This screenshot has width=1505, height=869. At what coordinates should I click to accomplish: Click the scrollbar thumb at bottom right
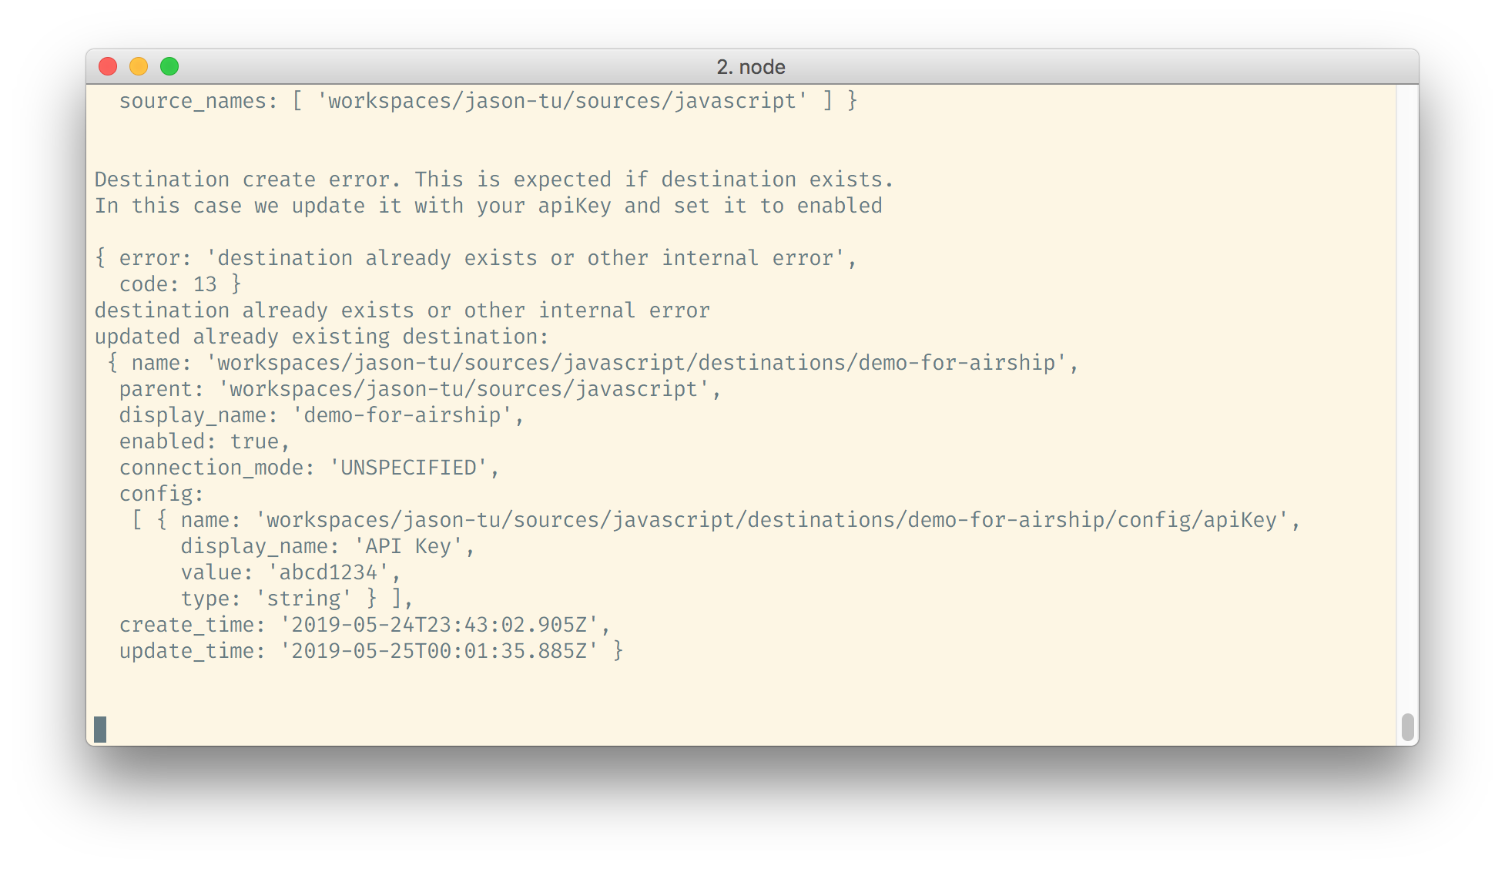point(1408,727)
